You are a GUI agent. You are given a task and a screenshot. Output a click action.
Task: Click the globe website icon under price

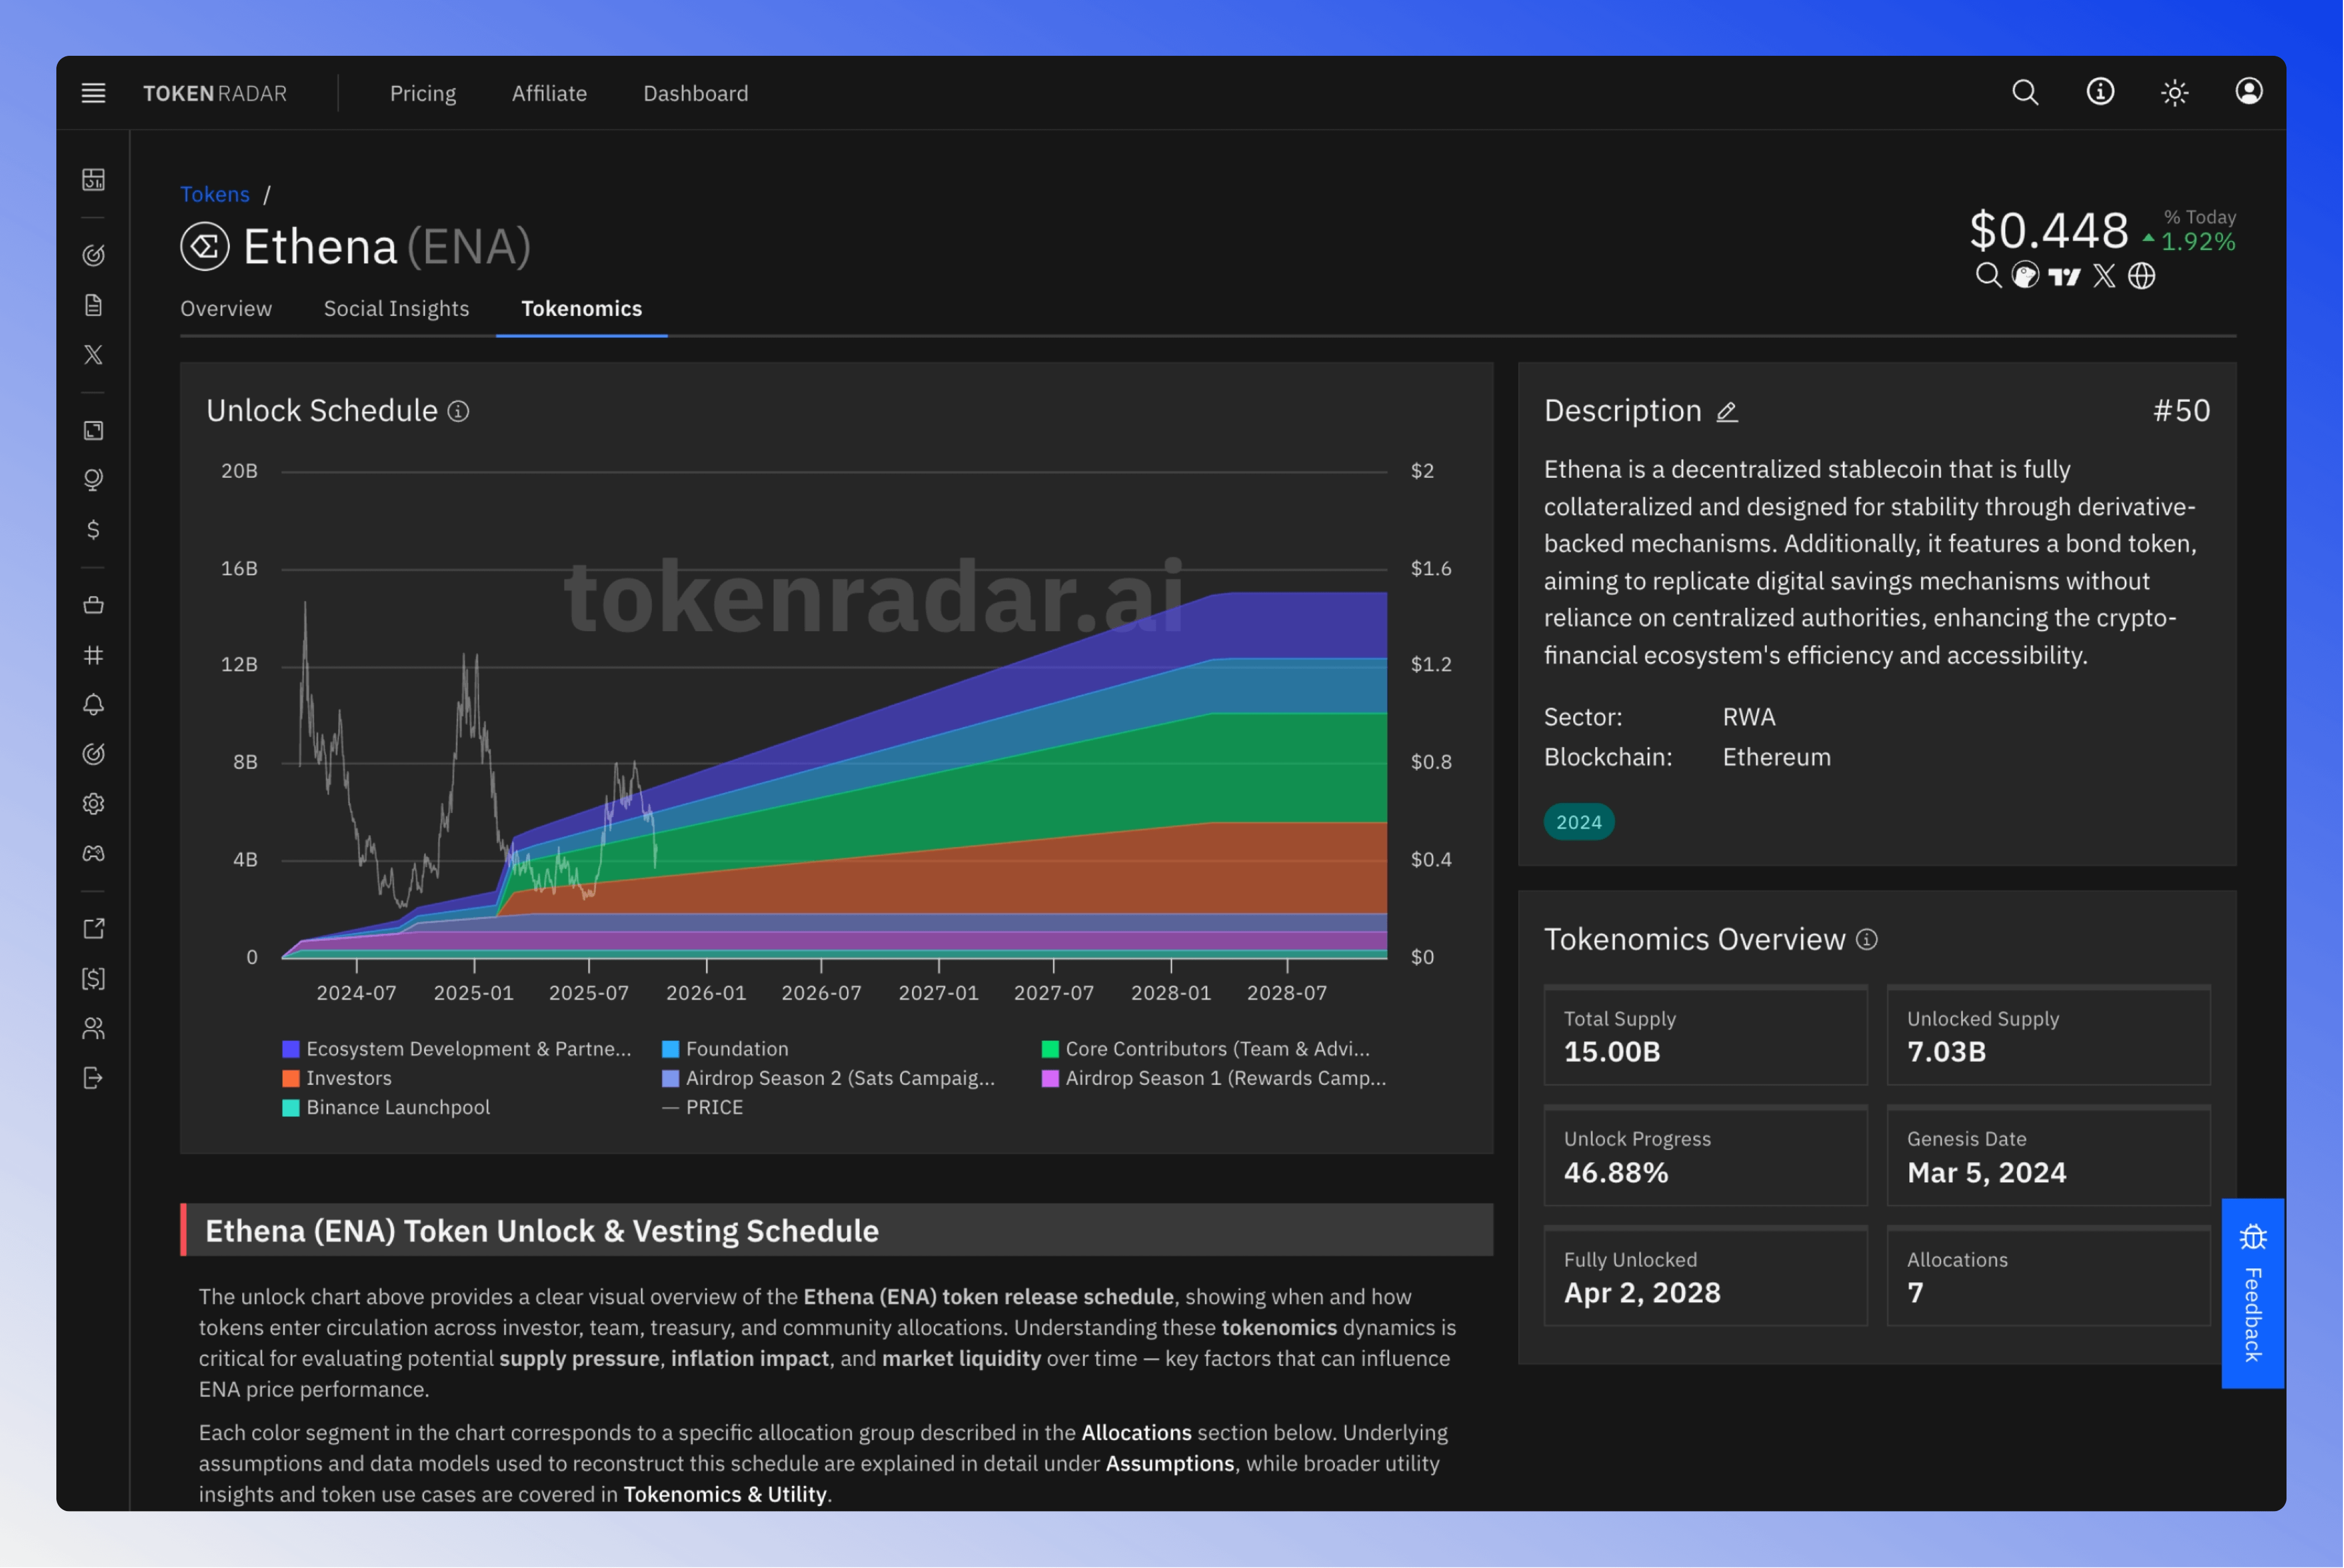(x=2141, y=276)
